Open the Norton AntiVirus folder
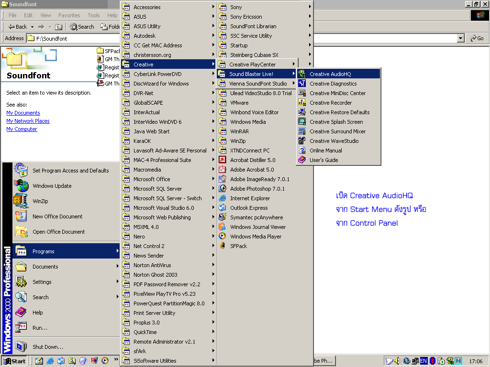This screenshot has height=367, width=490. click(168, 265)
